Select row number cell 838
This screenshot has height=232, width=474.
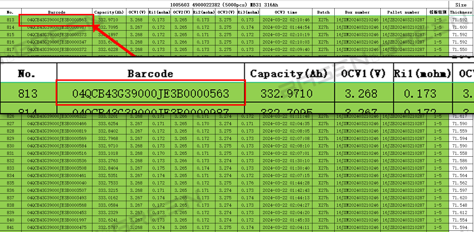(11, 205)
